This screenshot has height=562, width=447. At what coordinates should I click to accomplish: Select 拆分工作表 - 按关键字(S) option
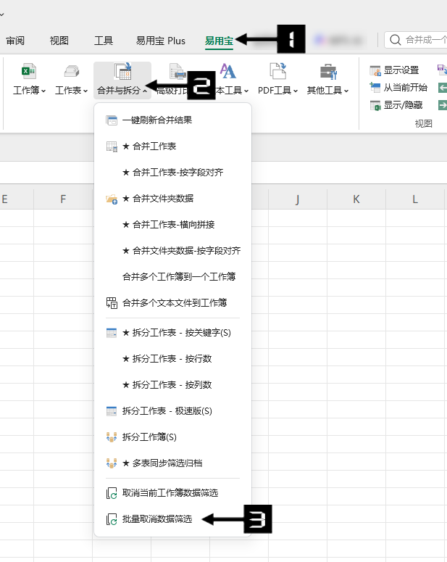tap(176, 333)
